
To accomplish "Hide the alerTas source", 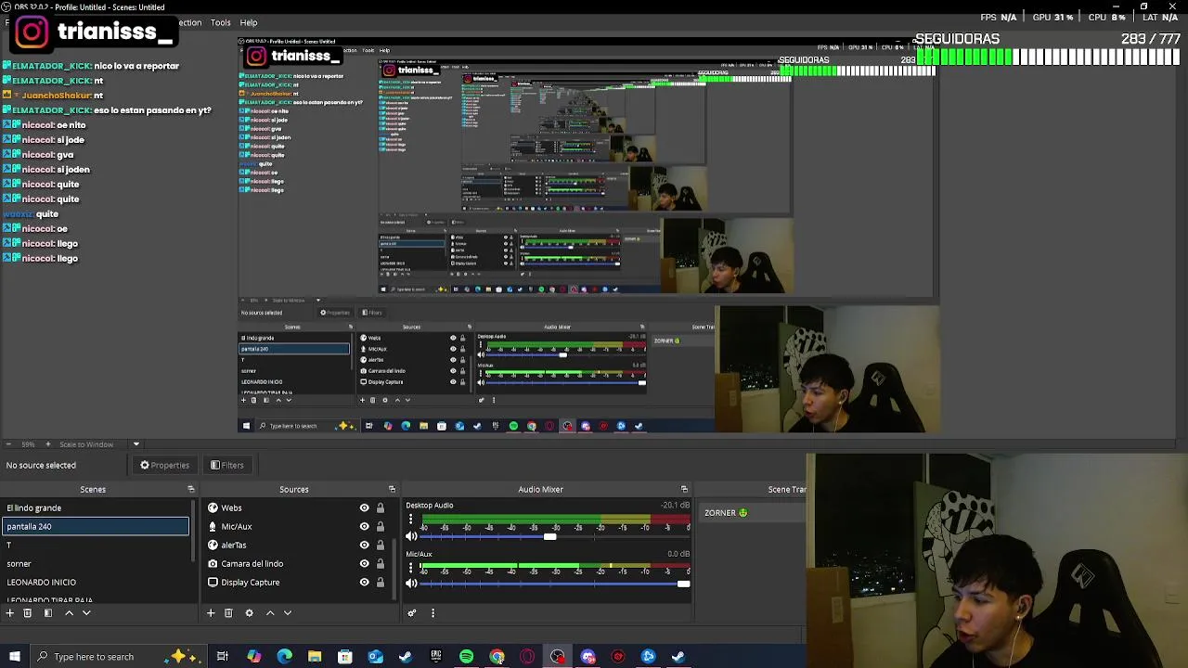I will (364, 546).
